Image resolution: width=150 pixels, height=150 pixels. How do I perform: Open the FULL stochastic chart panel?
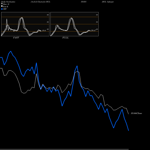pos(74,24)
